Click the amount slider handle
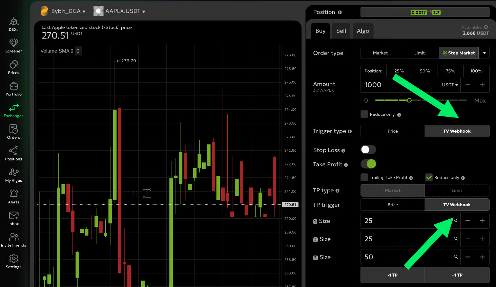The height and width of the screenshot is (287, 496). pos(409,100)
